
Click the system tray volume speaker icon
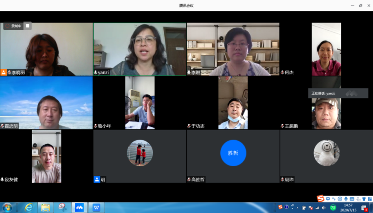tap(325, 208)
